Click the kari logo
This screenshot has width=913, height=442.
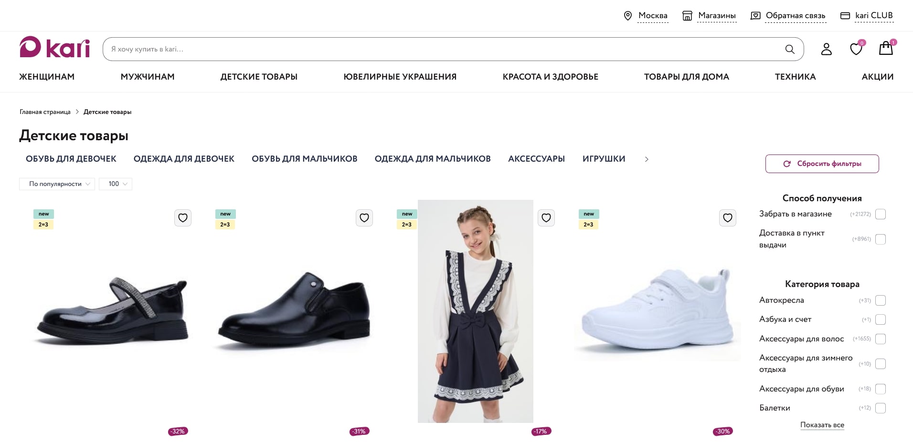point(54,47)
